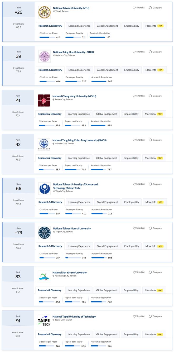Switch to the Global Engagement tab for NYCU
Image resolution: width=174 pixels, height=354 pixels.
pyautogui.click(x=107, y=158)
